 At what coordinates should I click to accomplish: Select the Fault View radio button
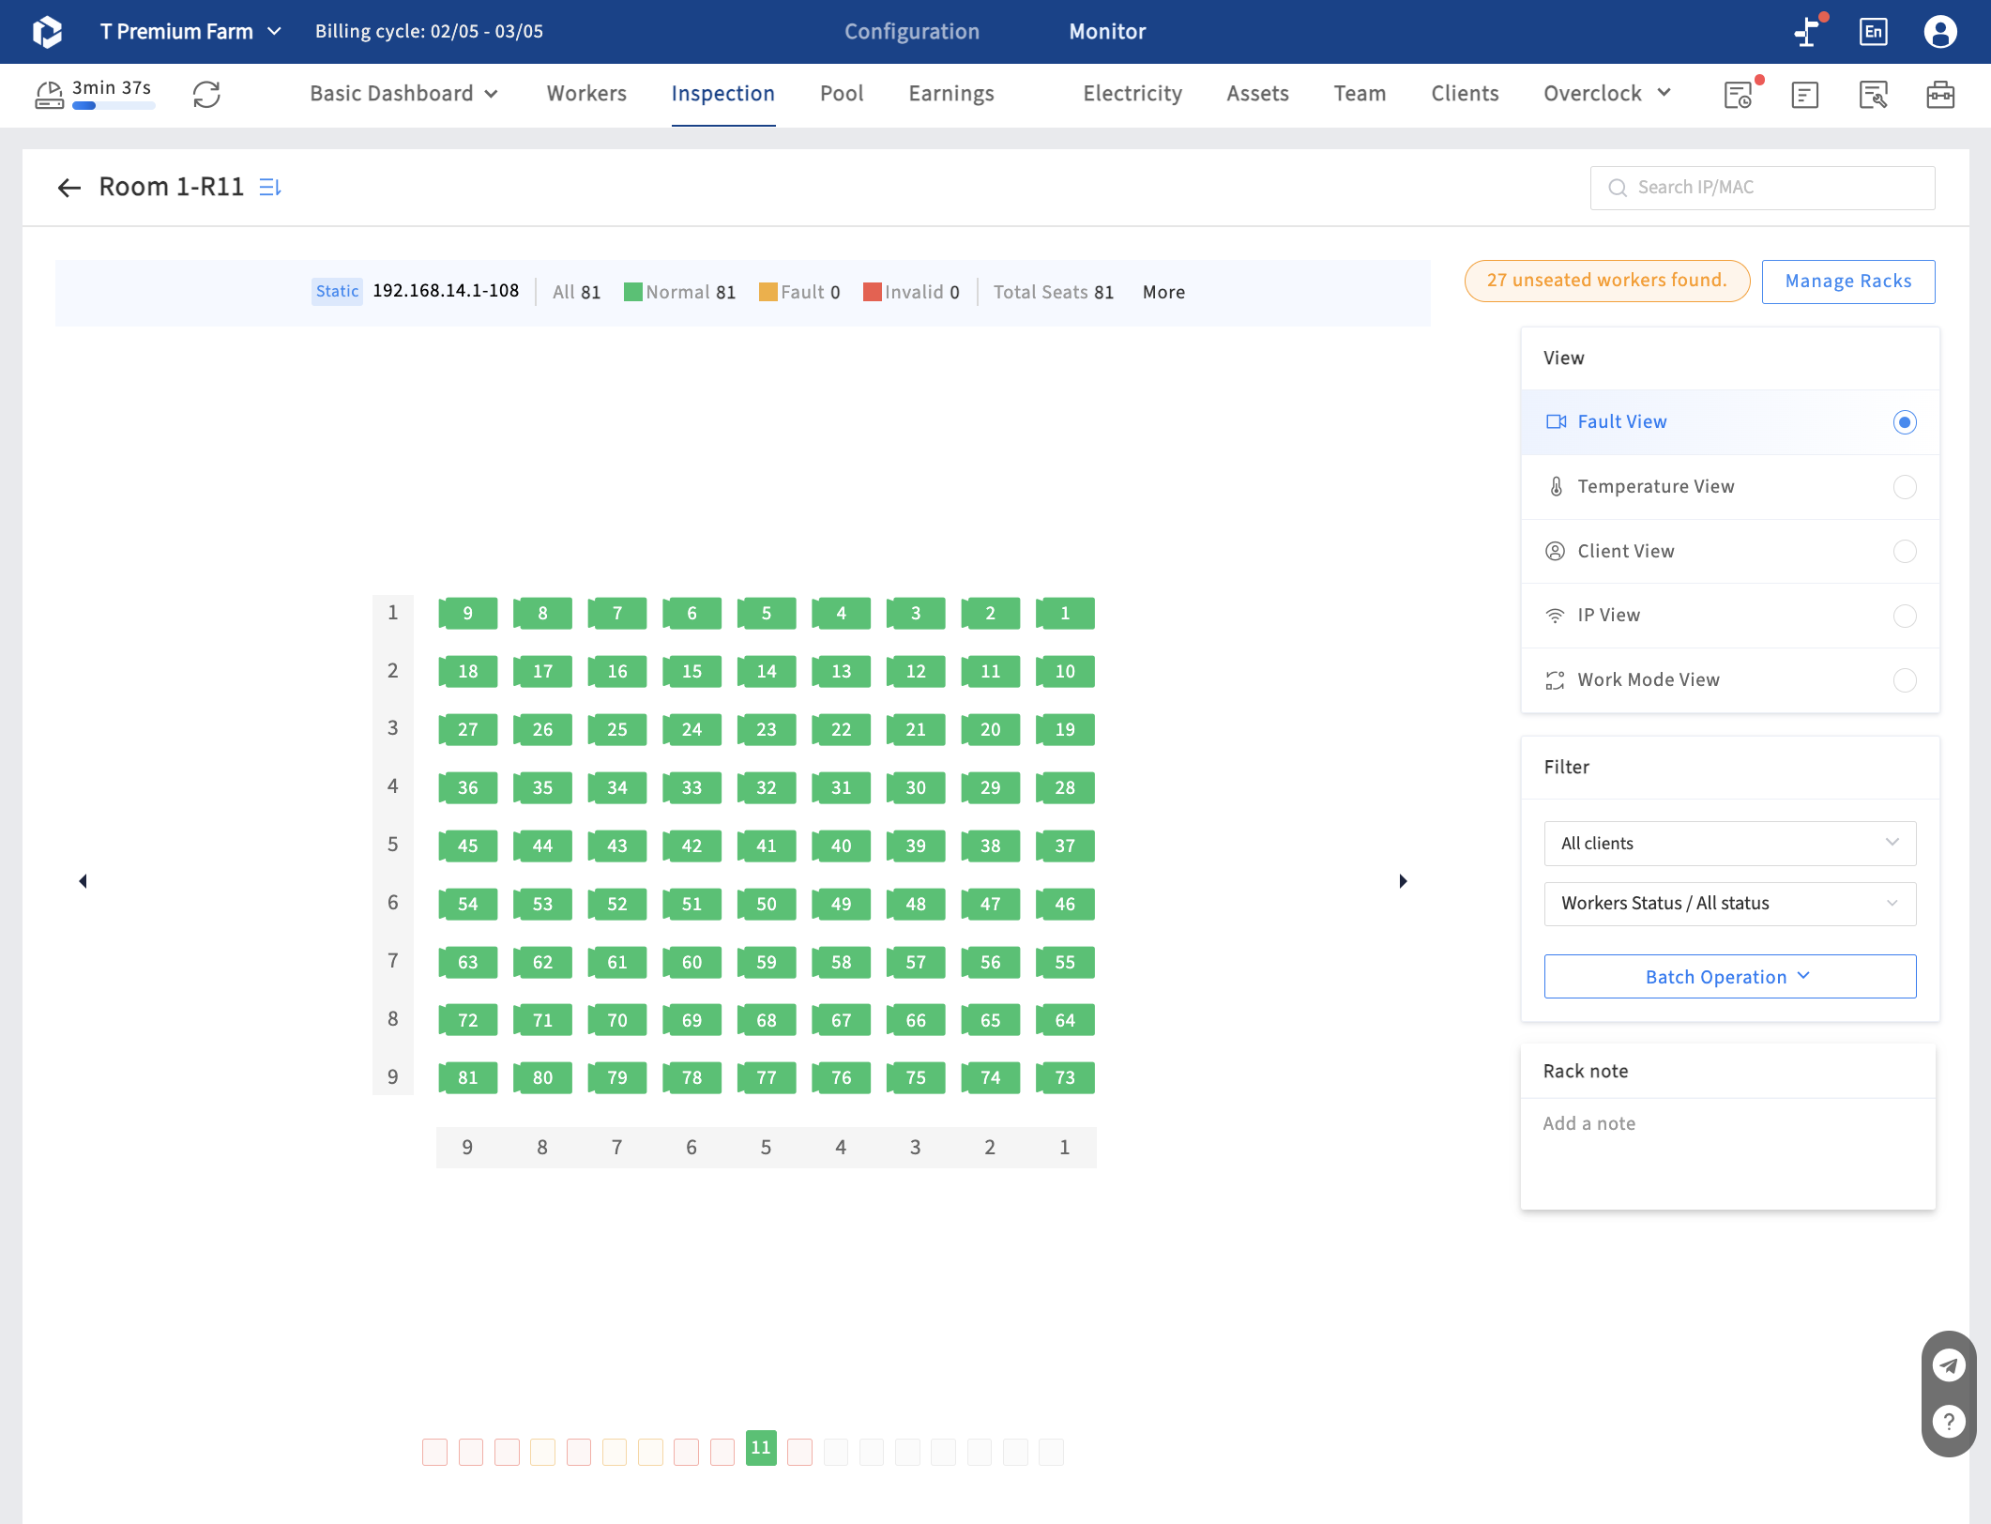(x=1905, y=422)
